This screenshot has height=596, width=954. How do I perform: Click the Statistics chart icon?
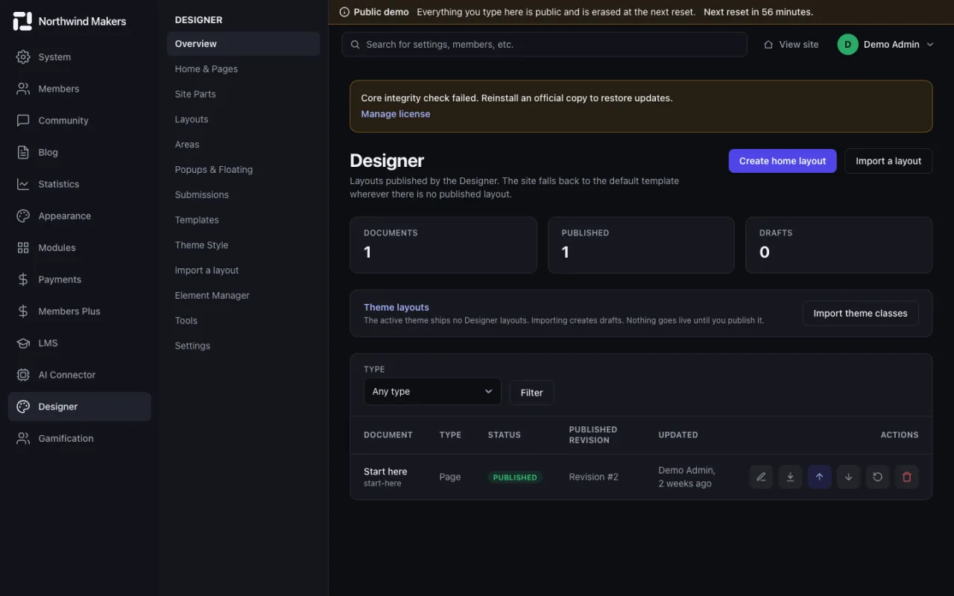tap(23, 184)
